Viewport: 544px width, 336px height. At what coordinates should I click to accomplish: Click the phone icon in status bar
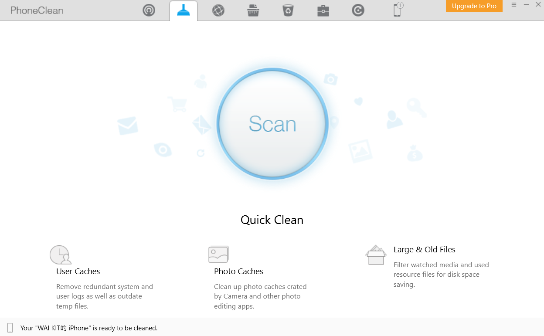tap(10, 328)
